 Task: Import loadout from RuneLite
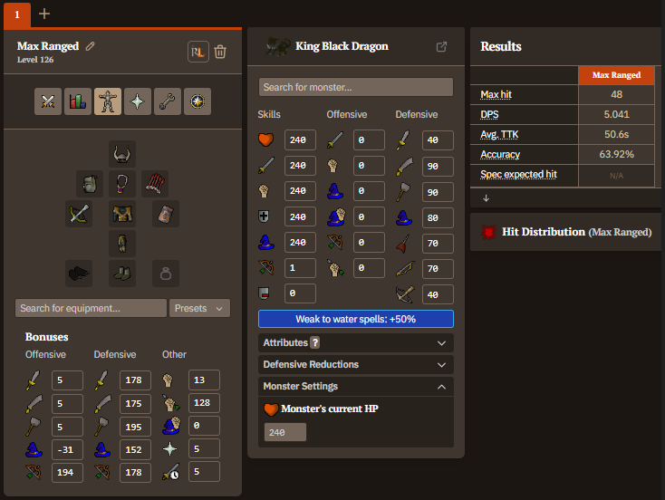pyautogui.click(x=198, y=52)
